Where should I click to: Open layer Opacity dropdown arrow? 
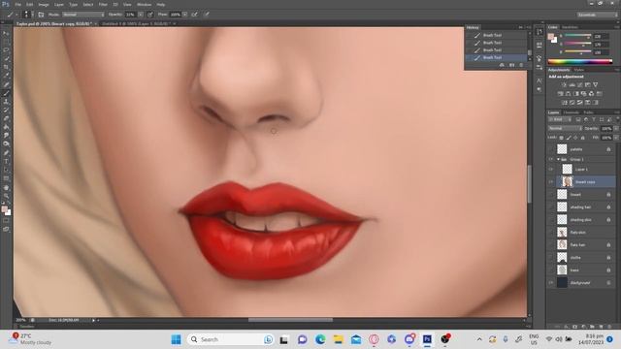pyautogui.click(x=616, y=128)
